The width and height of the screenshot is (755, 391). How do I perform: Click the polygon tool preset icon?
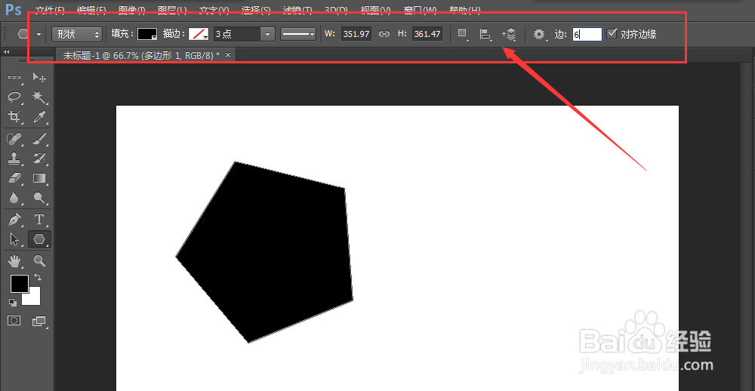23,34
